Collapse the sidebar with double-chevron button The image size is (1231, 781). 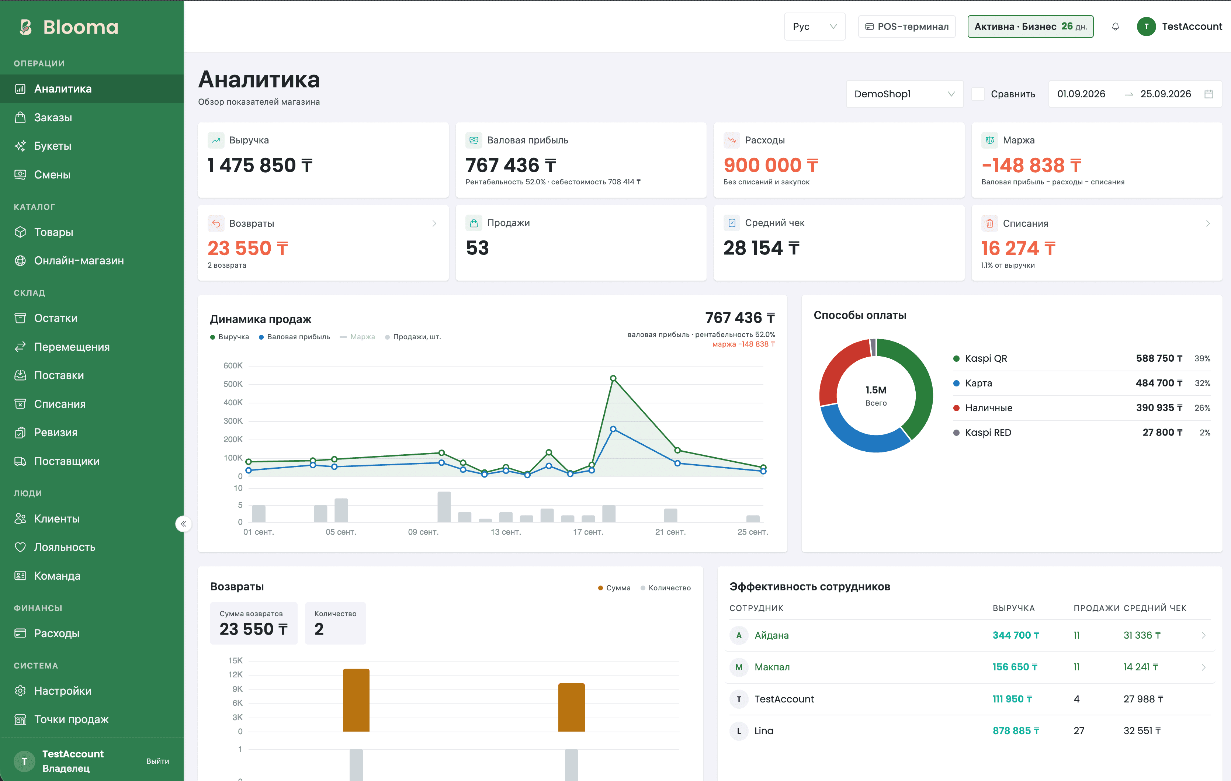point(184,524)
